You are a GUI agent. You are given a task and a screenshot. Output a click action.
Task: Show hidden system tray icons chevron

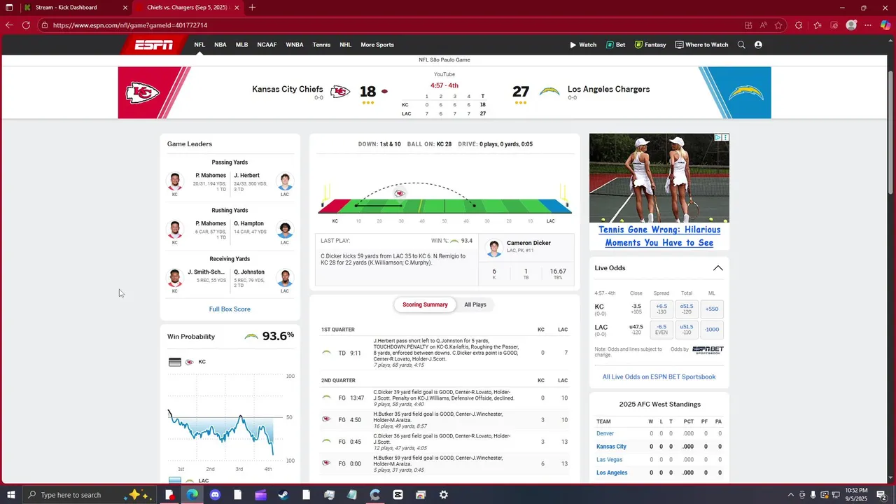point(791,495)
